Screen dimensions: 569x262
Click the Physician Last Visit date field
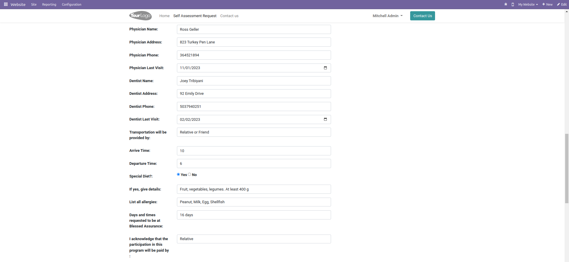[254, 68]
